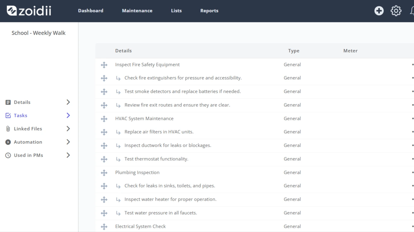414x232 pixels.
Task: Click move handle for Inspect Fire Safety Equipment
Action: click(104, 65)
